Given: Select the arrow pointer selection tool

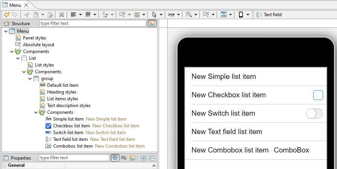Looking at the screenshot, I should pos(154,15).
